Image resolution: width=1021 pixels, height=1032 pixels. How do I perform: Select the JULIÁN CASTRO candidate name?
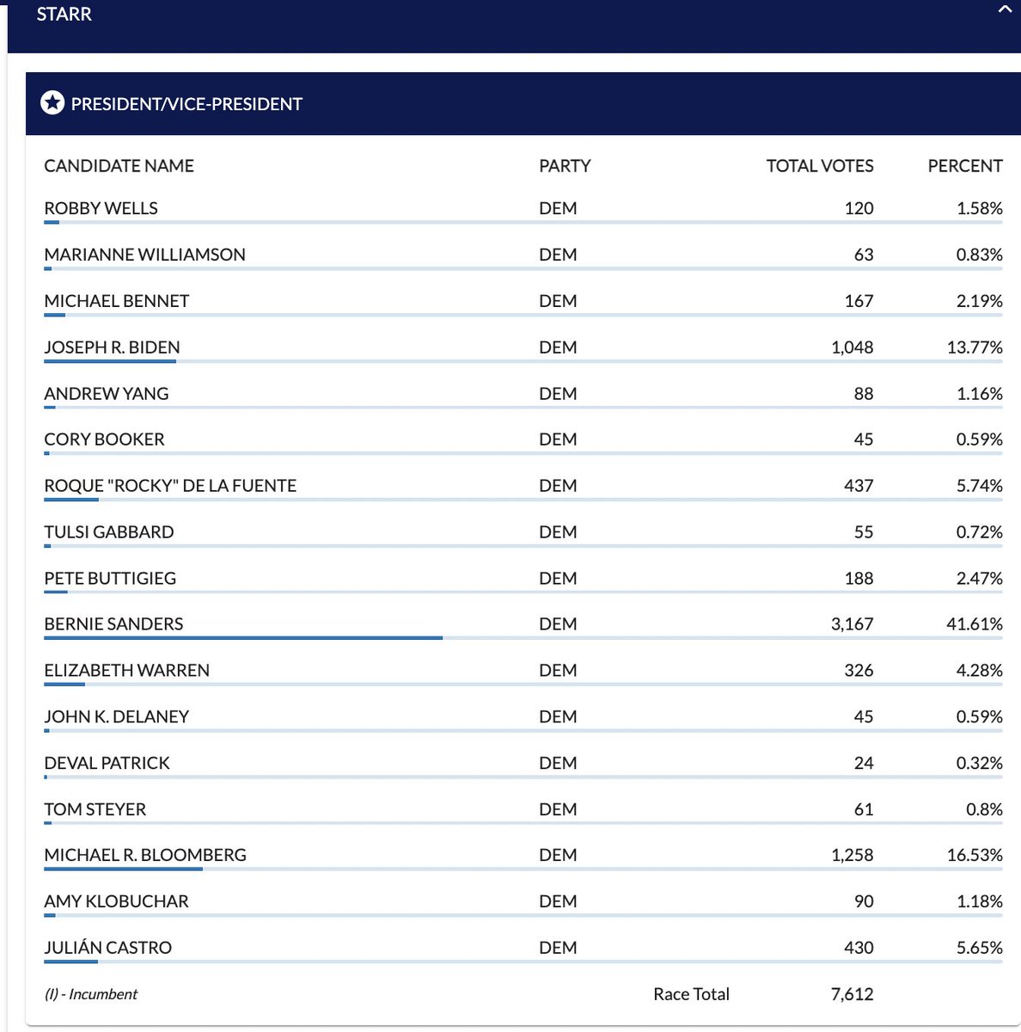[107, 948]
